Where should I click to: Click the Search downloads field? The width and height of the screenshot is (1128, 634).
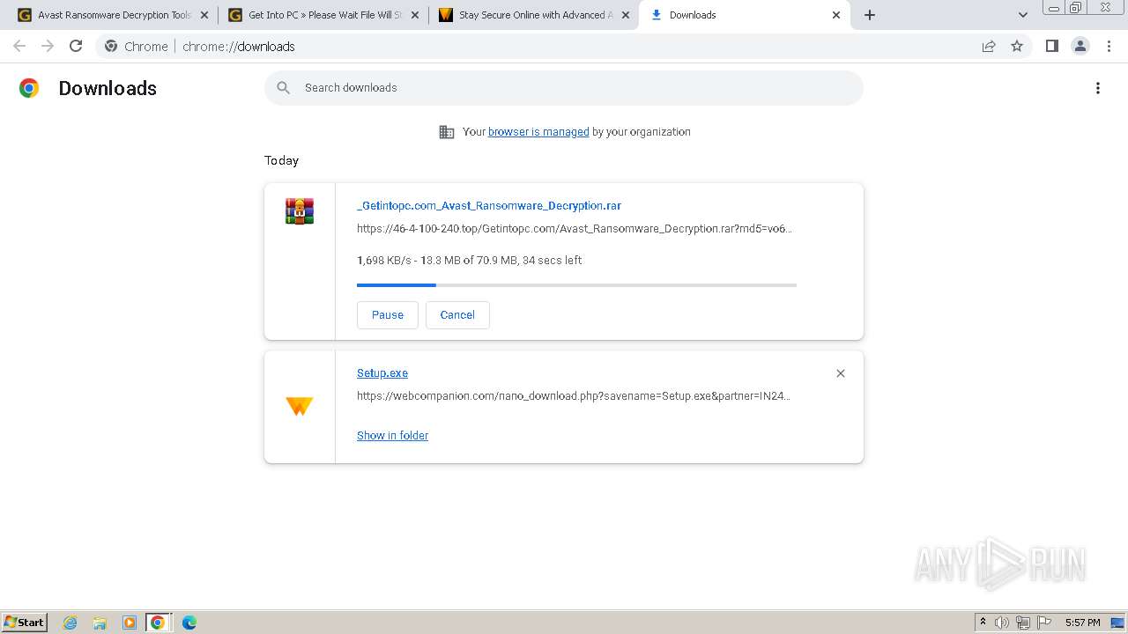click(x=564, y=88)
